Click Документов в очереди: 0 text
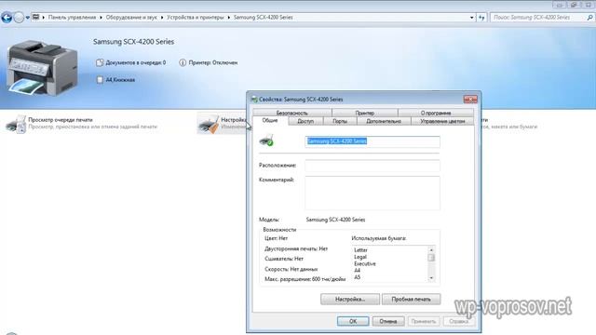The image size is (596, 335). 136,62
